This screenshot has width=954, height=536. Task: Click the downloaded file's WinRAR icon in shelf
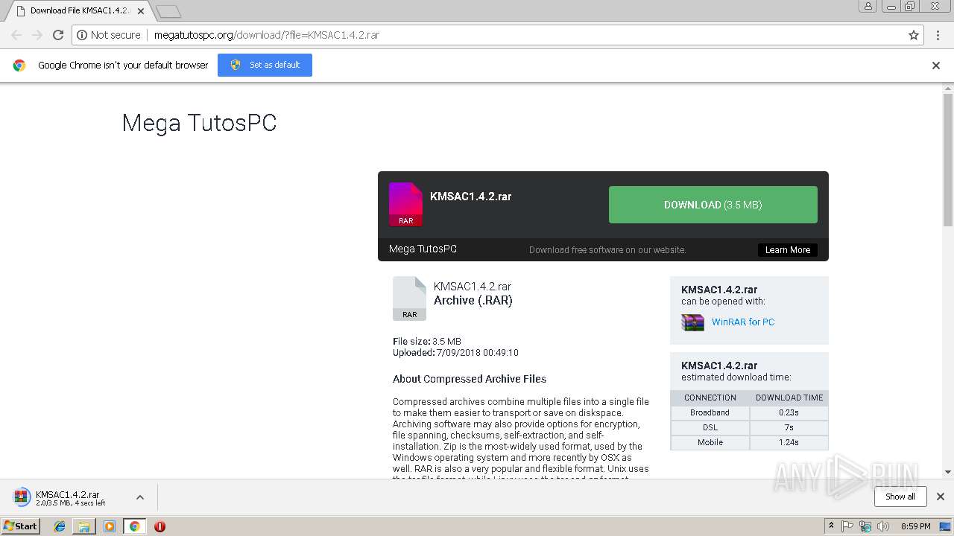click(x=22, y=497)
